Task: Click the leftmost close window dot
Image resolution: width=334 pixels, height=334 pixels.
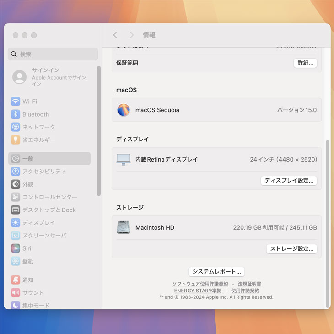Action: (x=16, y=35)
